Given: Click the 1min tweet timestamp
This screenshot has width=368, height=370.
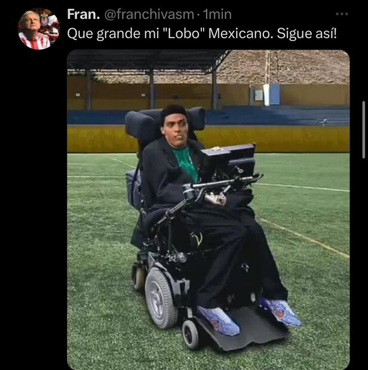Looking at the screenshot, I should click(x=217, y=14).
